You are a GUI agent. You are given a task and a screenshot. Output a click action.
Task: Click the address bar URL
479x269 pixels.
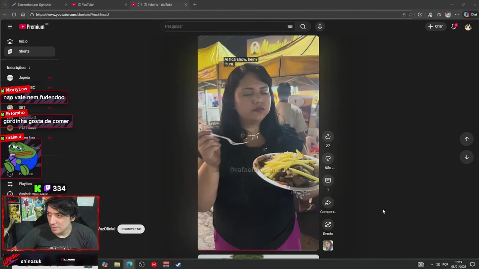click(72, 15)
